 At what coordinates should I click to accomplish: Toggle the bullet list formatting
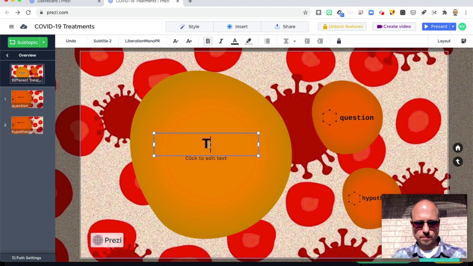pos(267,41)
